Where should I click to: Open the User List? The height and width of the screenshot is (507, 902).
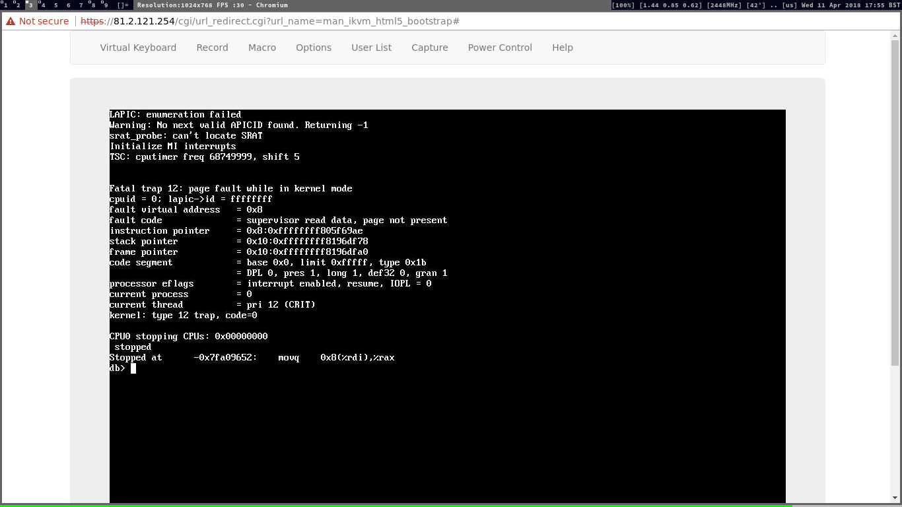[x=371, y=48]
